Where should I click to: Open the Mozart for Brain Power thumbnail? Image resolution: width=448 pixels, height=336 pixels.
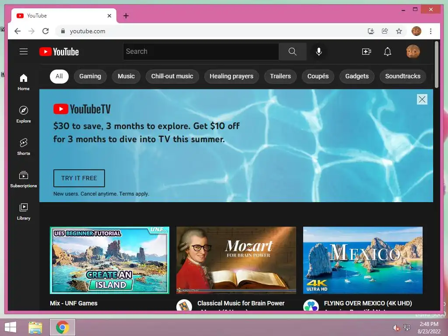tap(236, 260)
